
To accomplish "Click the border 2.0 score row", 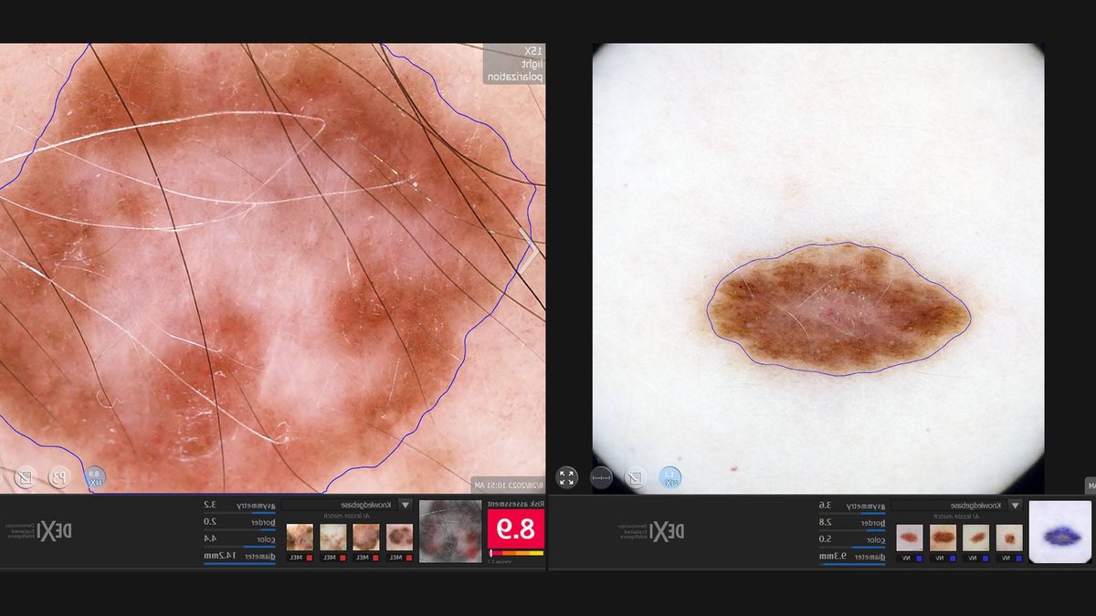I will [x=239, y=523].
